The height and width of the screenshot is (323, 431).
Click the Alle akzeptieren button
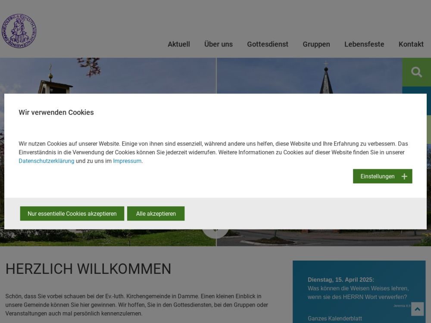pos(156,214)
